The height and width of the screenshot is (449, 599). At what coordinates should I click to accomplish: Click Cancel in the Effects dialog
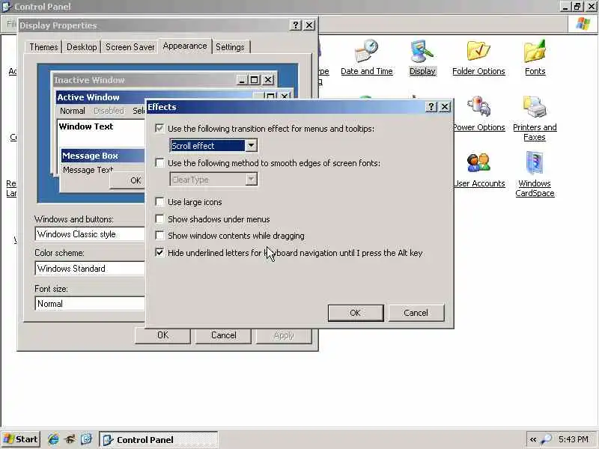[x=416, y=313]
